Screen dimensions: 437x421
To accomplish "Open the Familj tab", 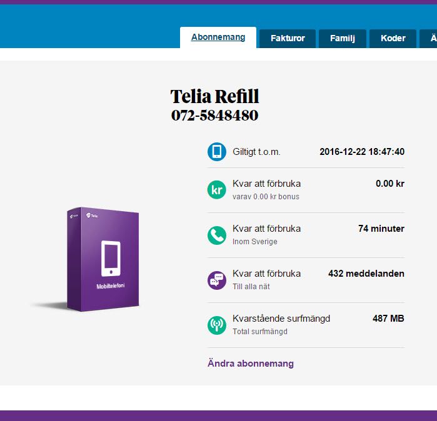I will (x=343, y=39).
